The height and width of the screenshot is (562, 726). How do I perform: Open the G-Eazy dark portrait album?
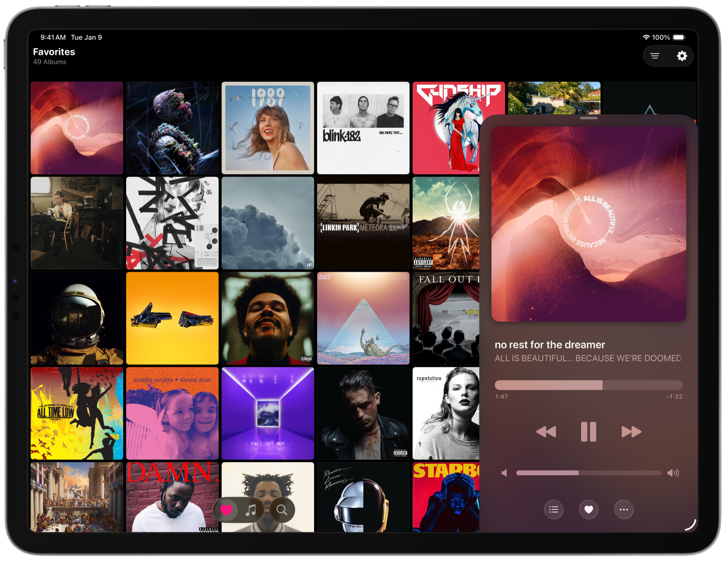coord(363,413)
